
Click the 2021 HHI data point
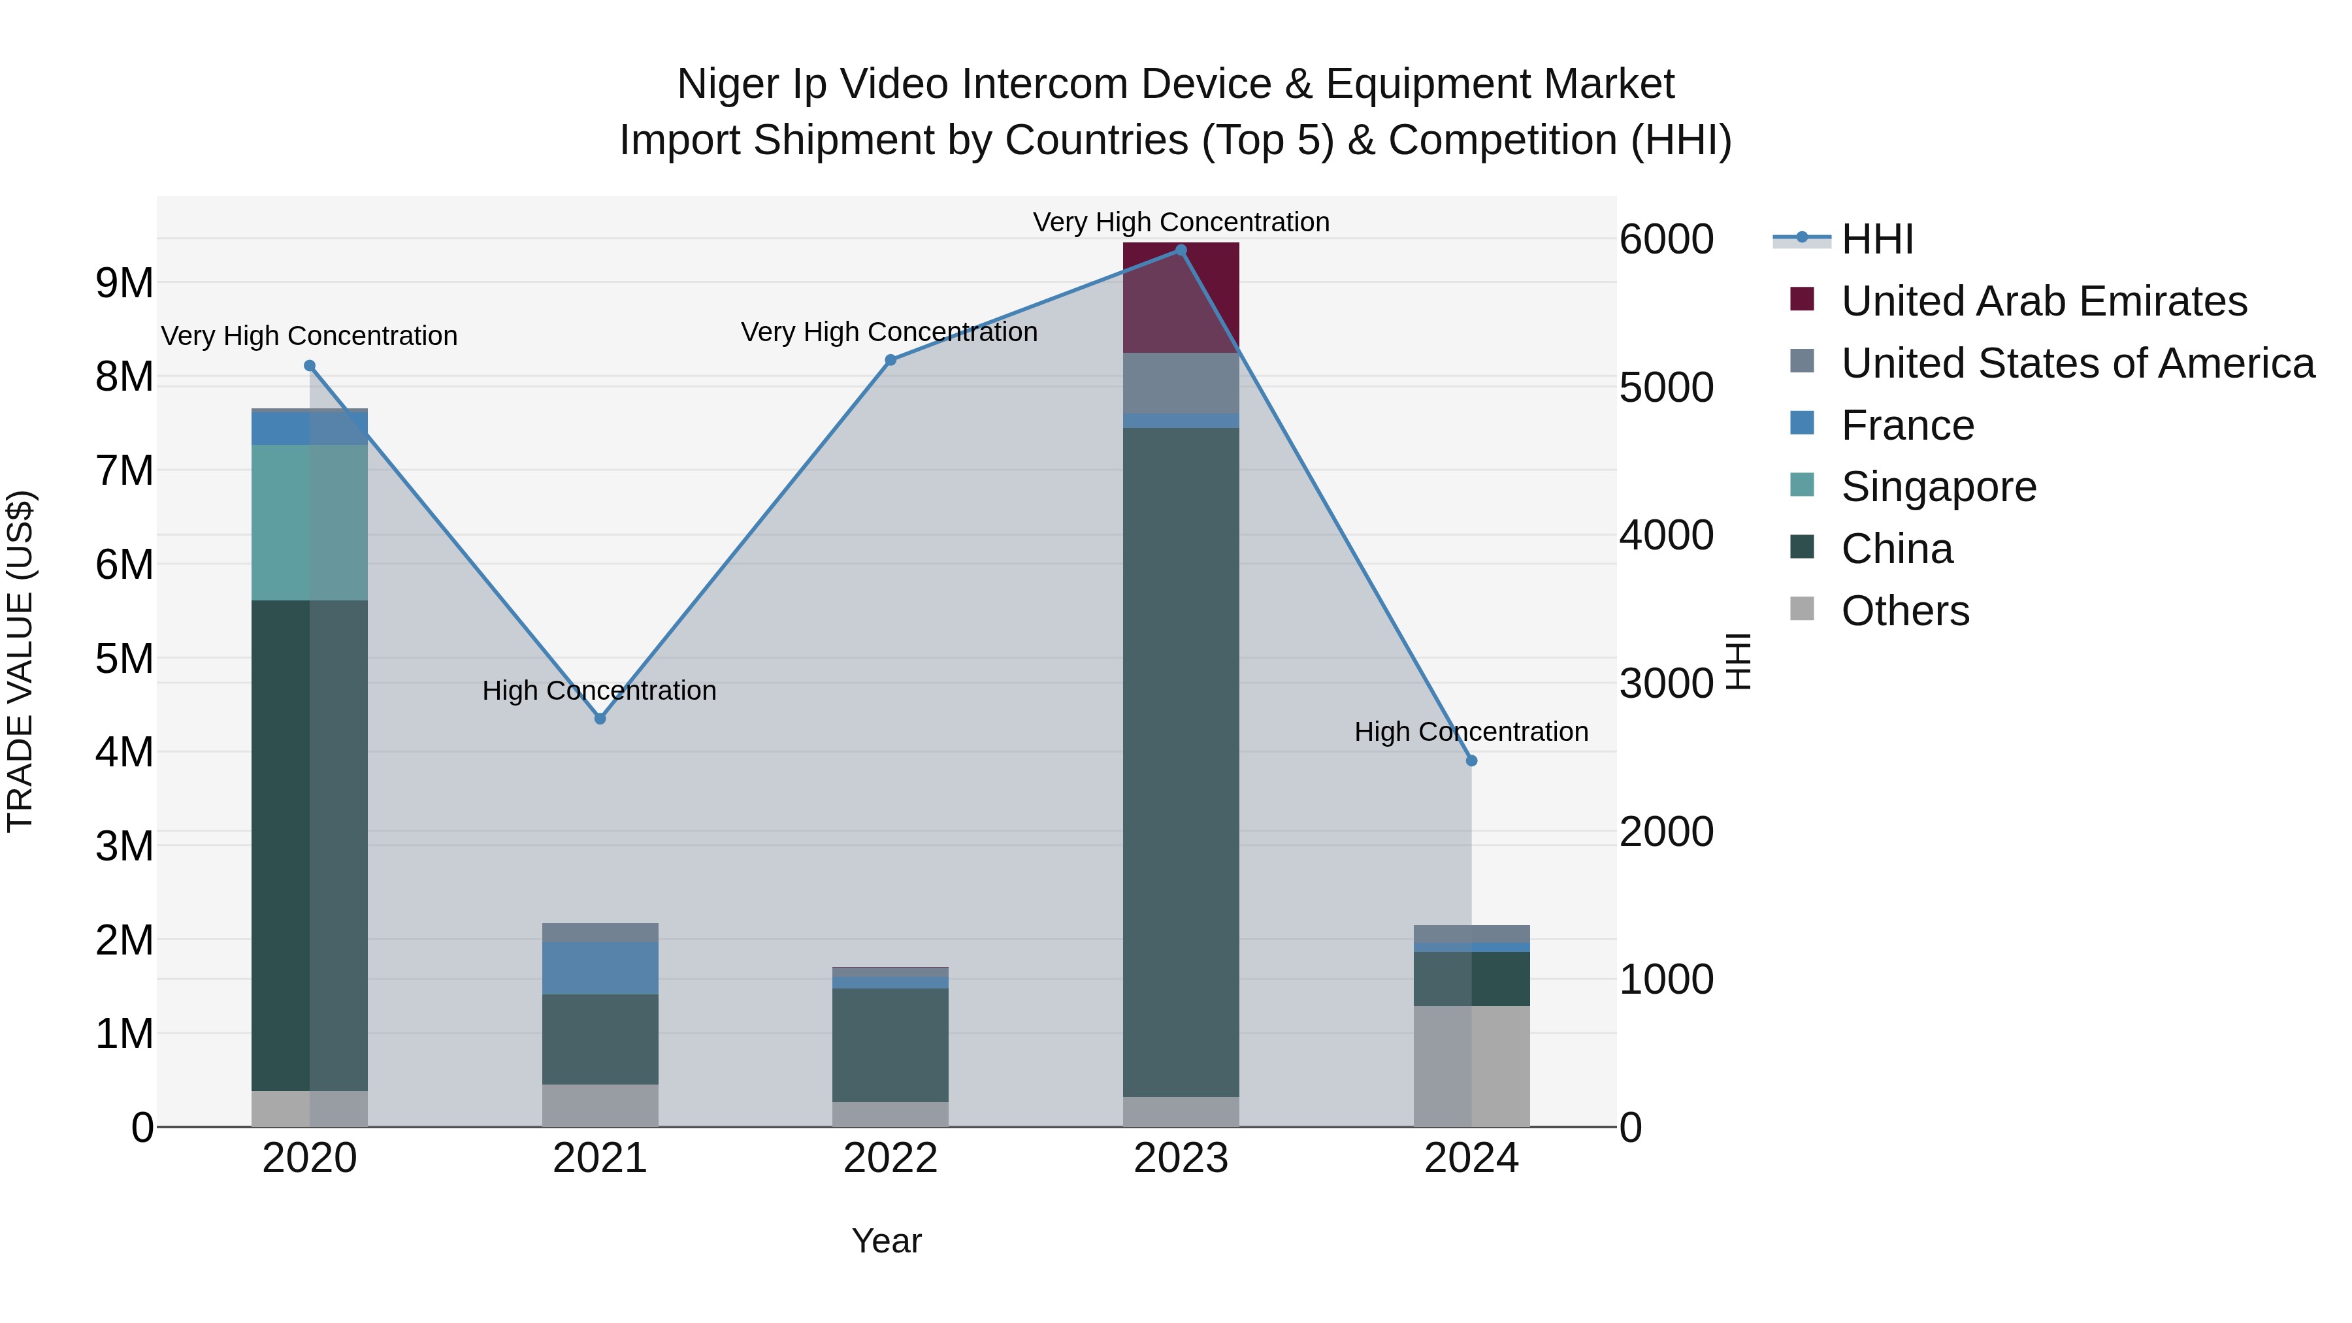point(600,719)
